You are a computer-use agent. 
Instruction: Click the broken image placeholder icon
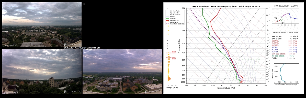click(84, 4)
